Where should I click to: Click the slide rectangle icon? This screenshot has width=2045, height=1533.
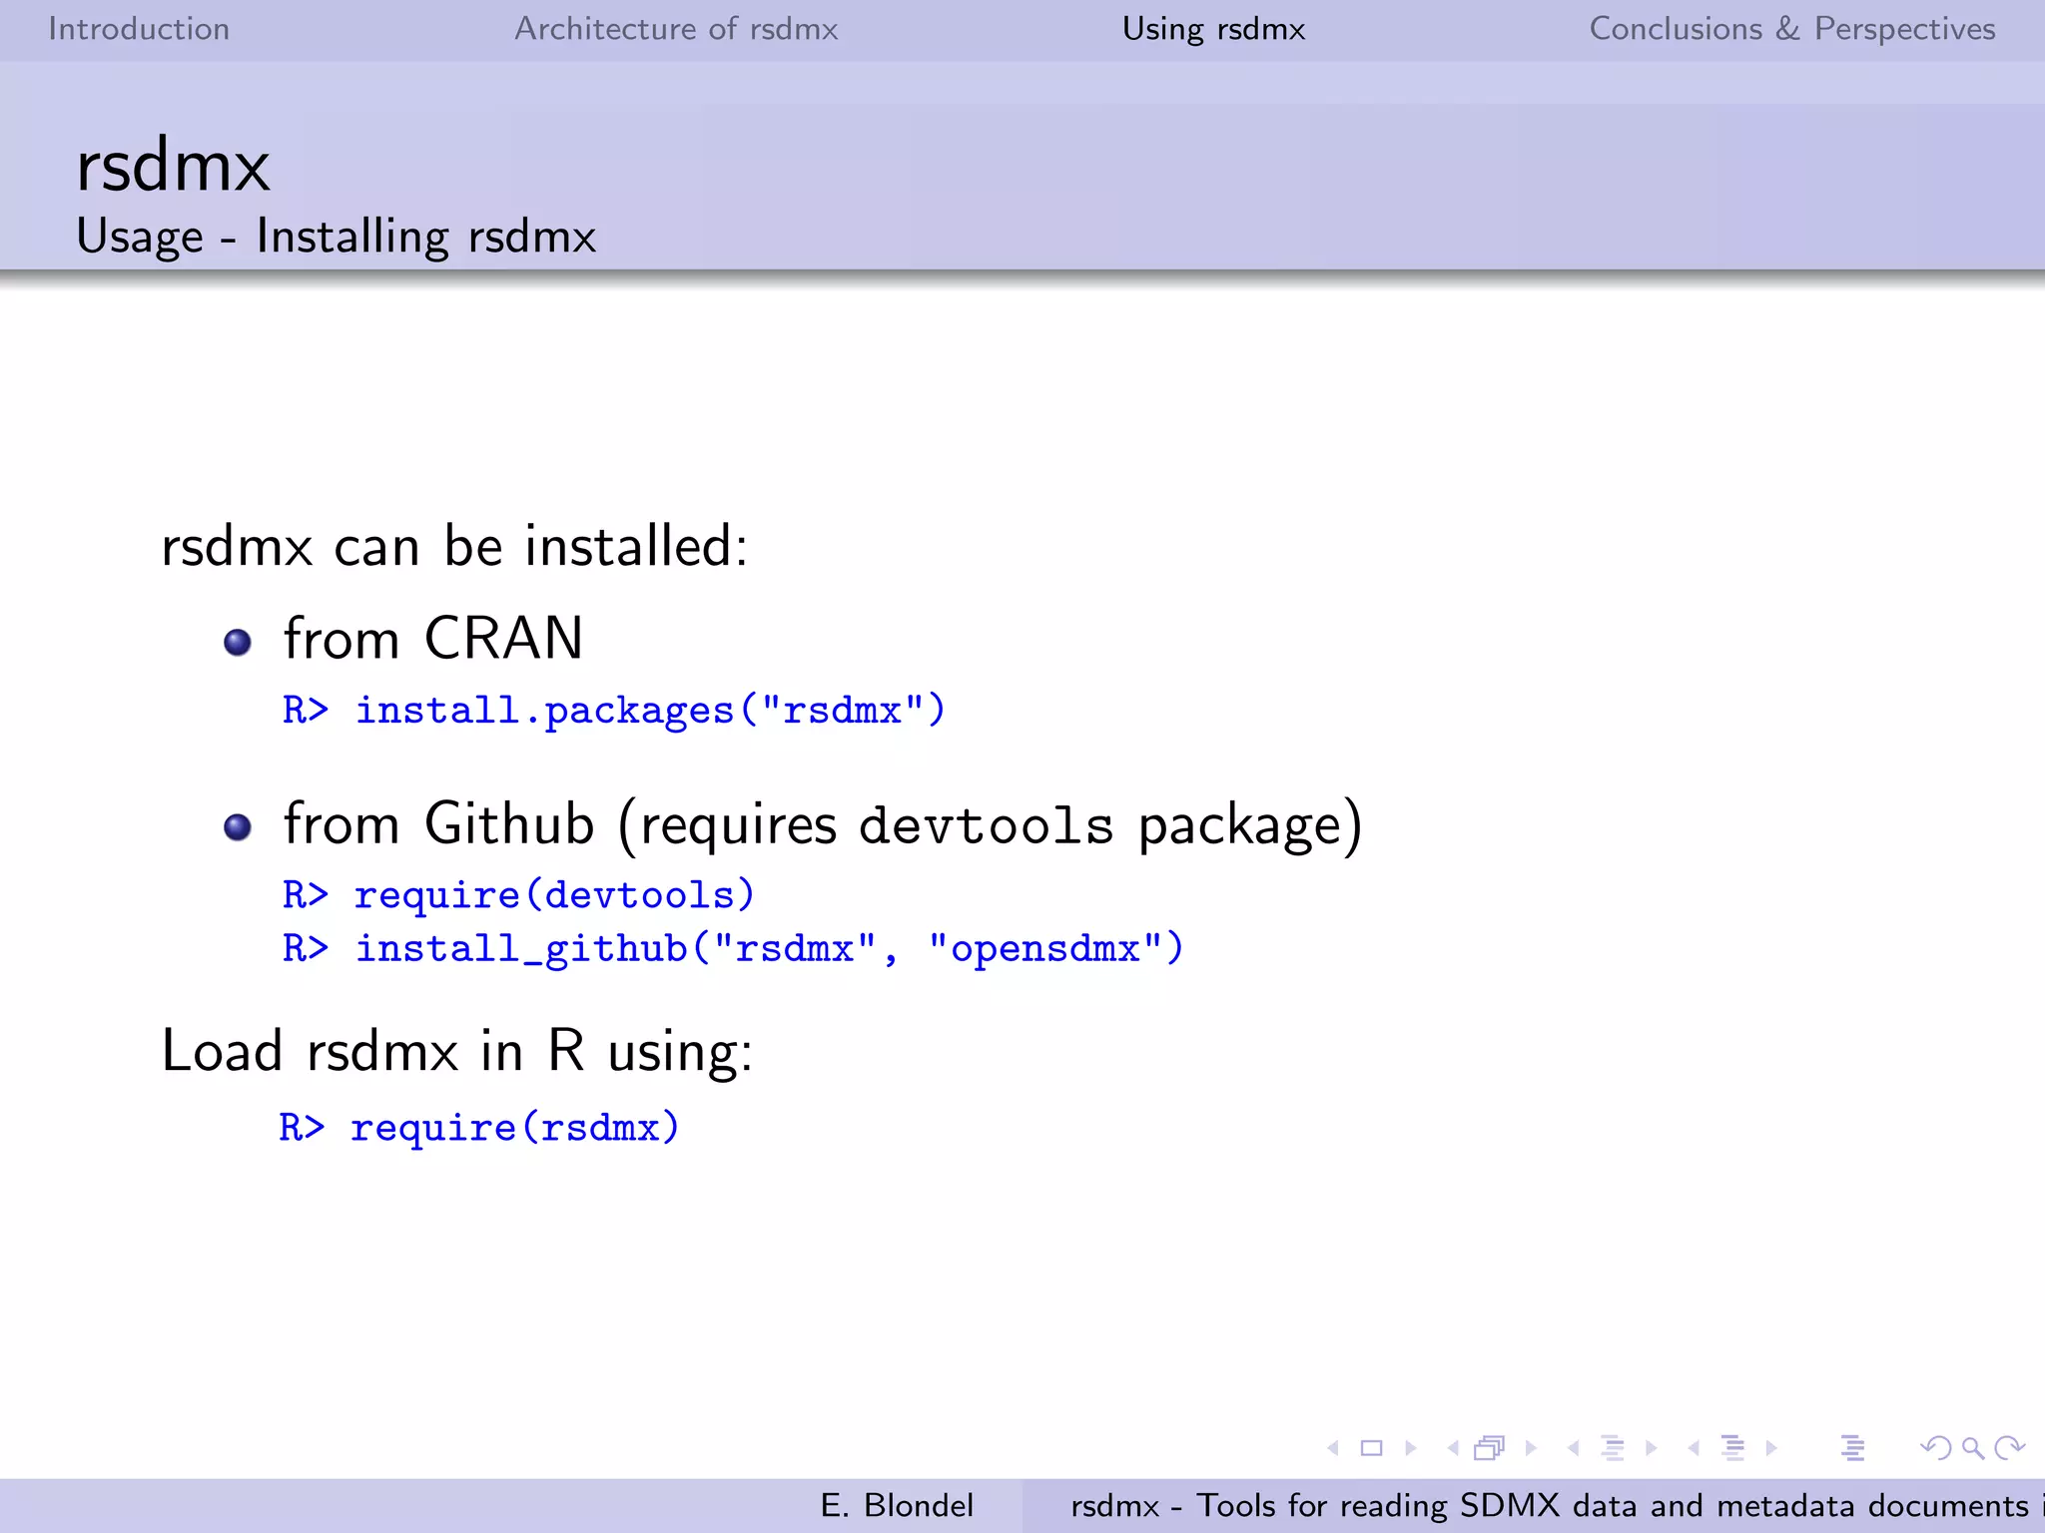click(1372, 1448)
